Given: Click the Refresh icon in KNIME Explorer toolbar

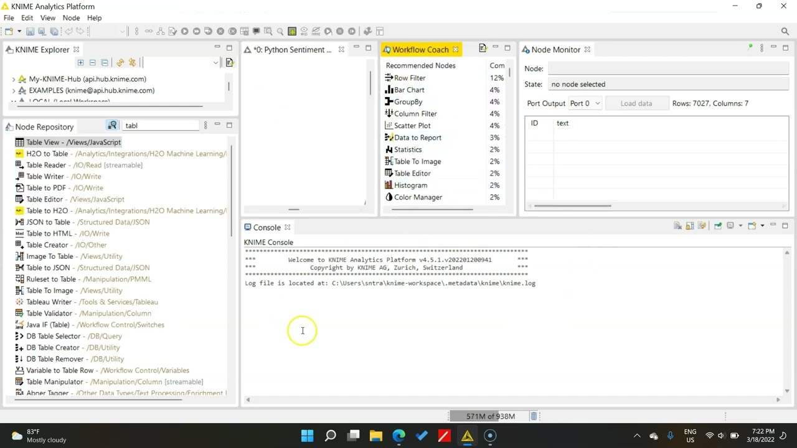Looking at the screenshot, I should point(120,62).
